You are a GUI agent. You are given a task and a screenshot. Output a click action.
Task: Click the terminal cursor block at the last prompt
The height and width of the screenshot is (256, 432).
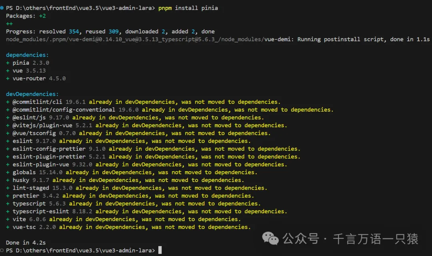click(160, 250)
